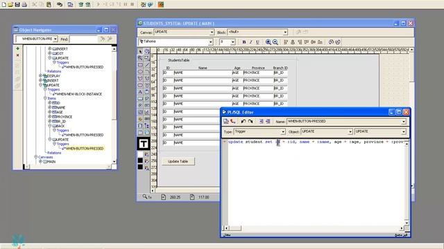Click Bring to Front icon in Layout Editor
Viewport: 444px width, 249px height.
click(331, 42)
